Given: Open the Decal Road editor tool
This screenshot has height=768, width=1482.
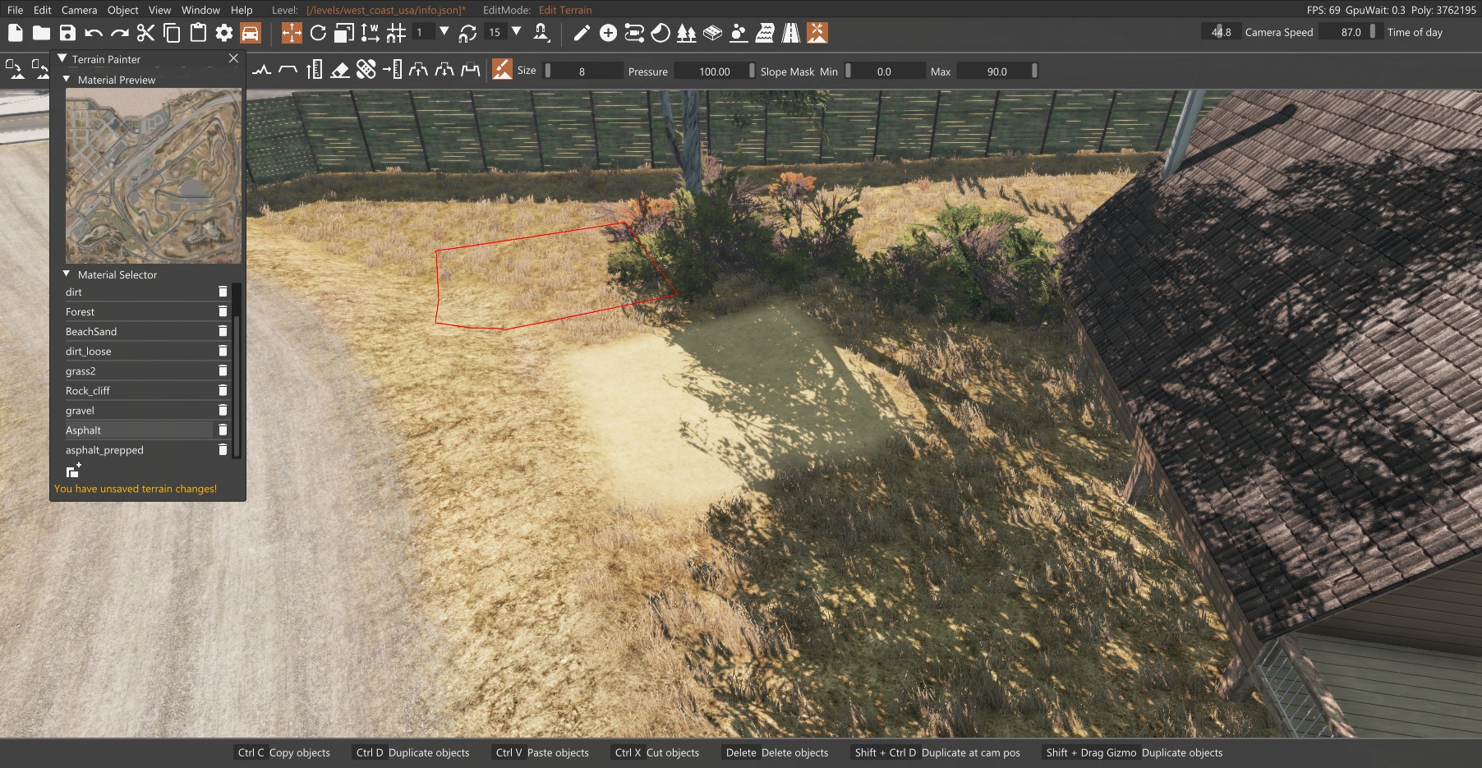Looking at the screenshot, I should 634,33.
